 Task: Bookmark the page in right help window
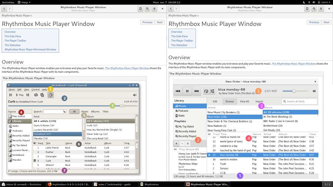point(307,9)
